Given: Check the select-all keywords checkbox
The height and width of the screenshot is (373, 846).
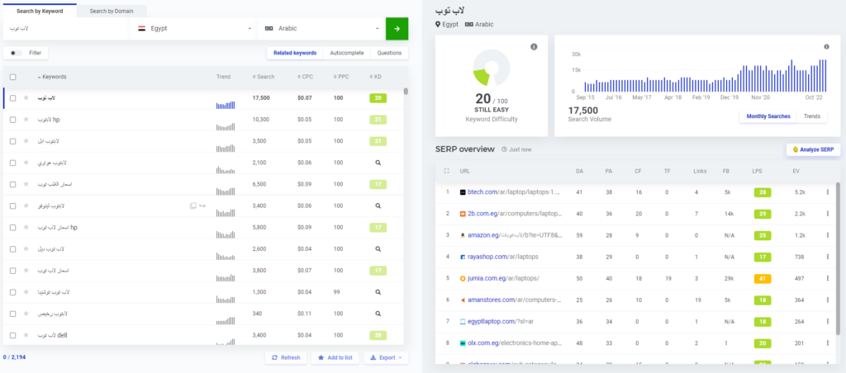Looking at the screenshot, I should coord(12,77).
